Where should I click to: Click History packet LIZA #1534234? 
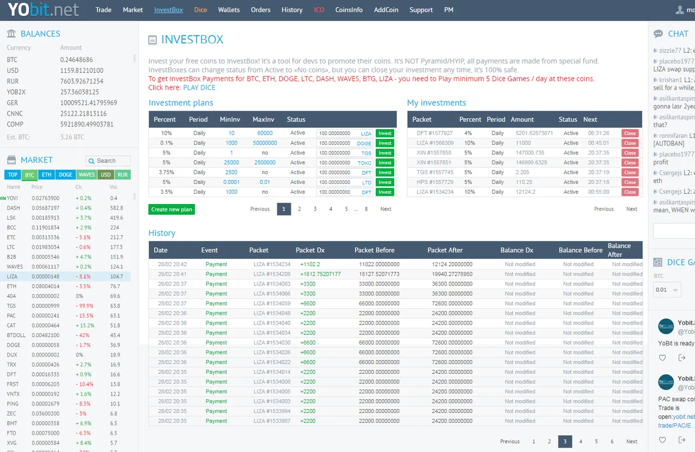[272, 264]
